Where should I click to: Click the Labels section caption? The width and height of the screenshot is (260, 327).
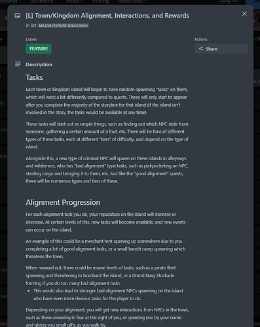click(31, 39)
